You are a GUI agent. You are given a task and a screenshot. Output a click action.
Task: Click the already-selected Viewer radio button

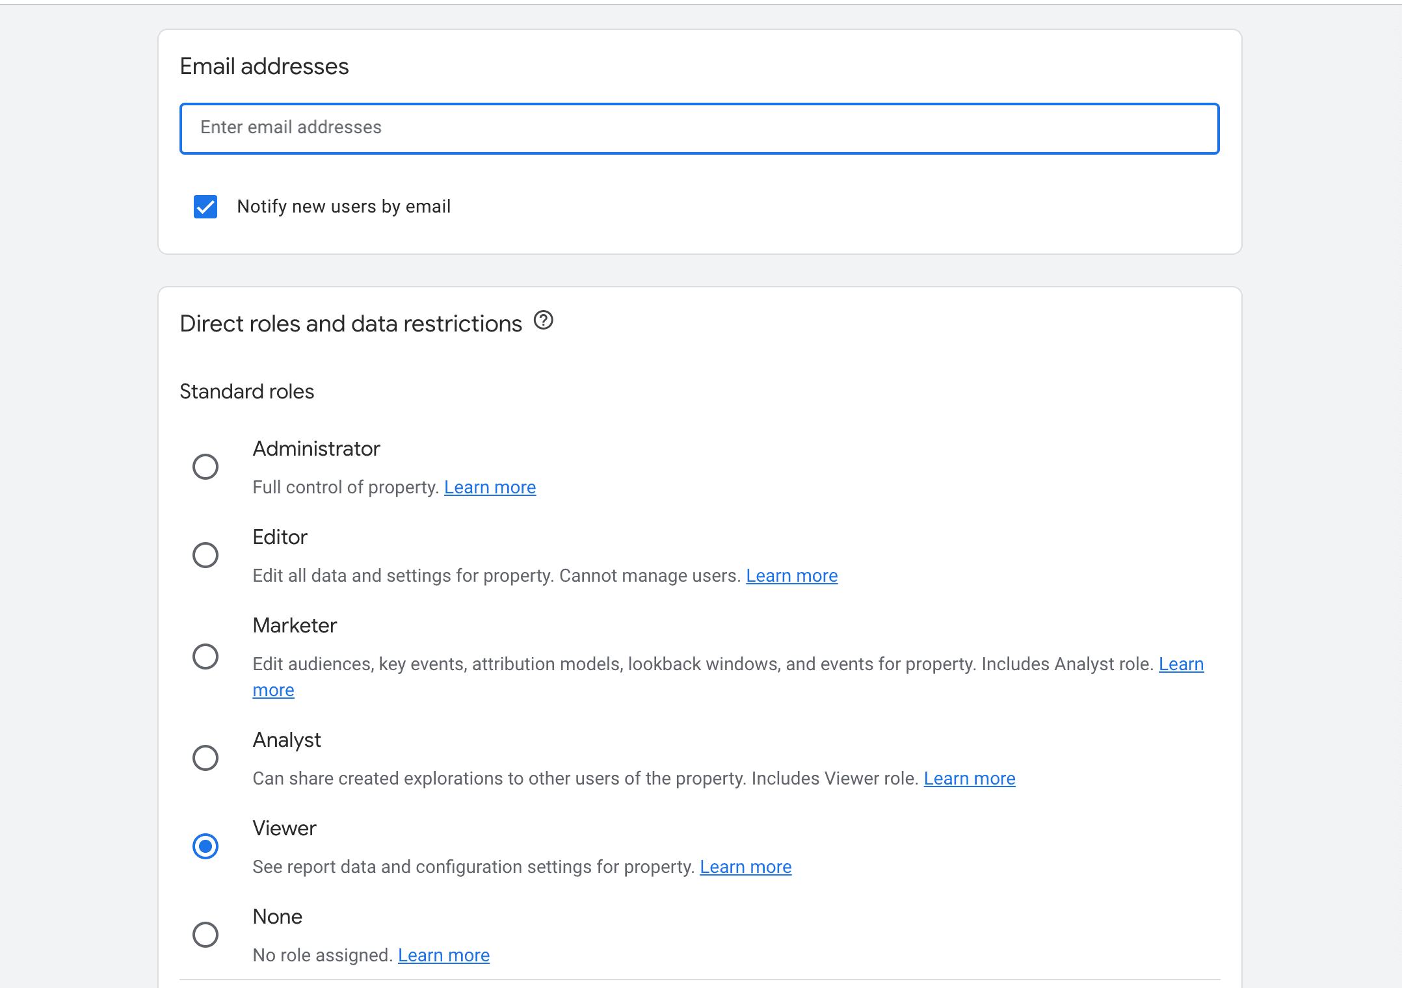205,846
